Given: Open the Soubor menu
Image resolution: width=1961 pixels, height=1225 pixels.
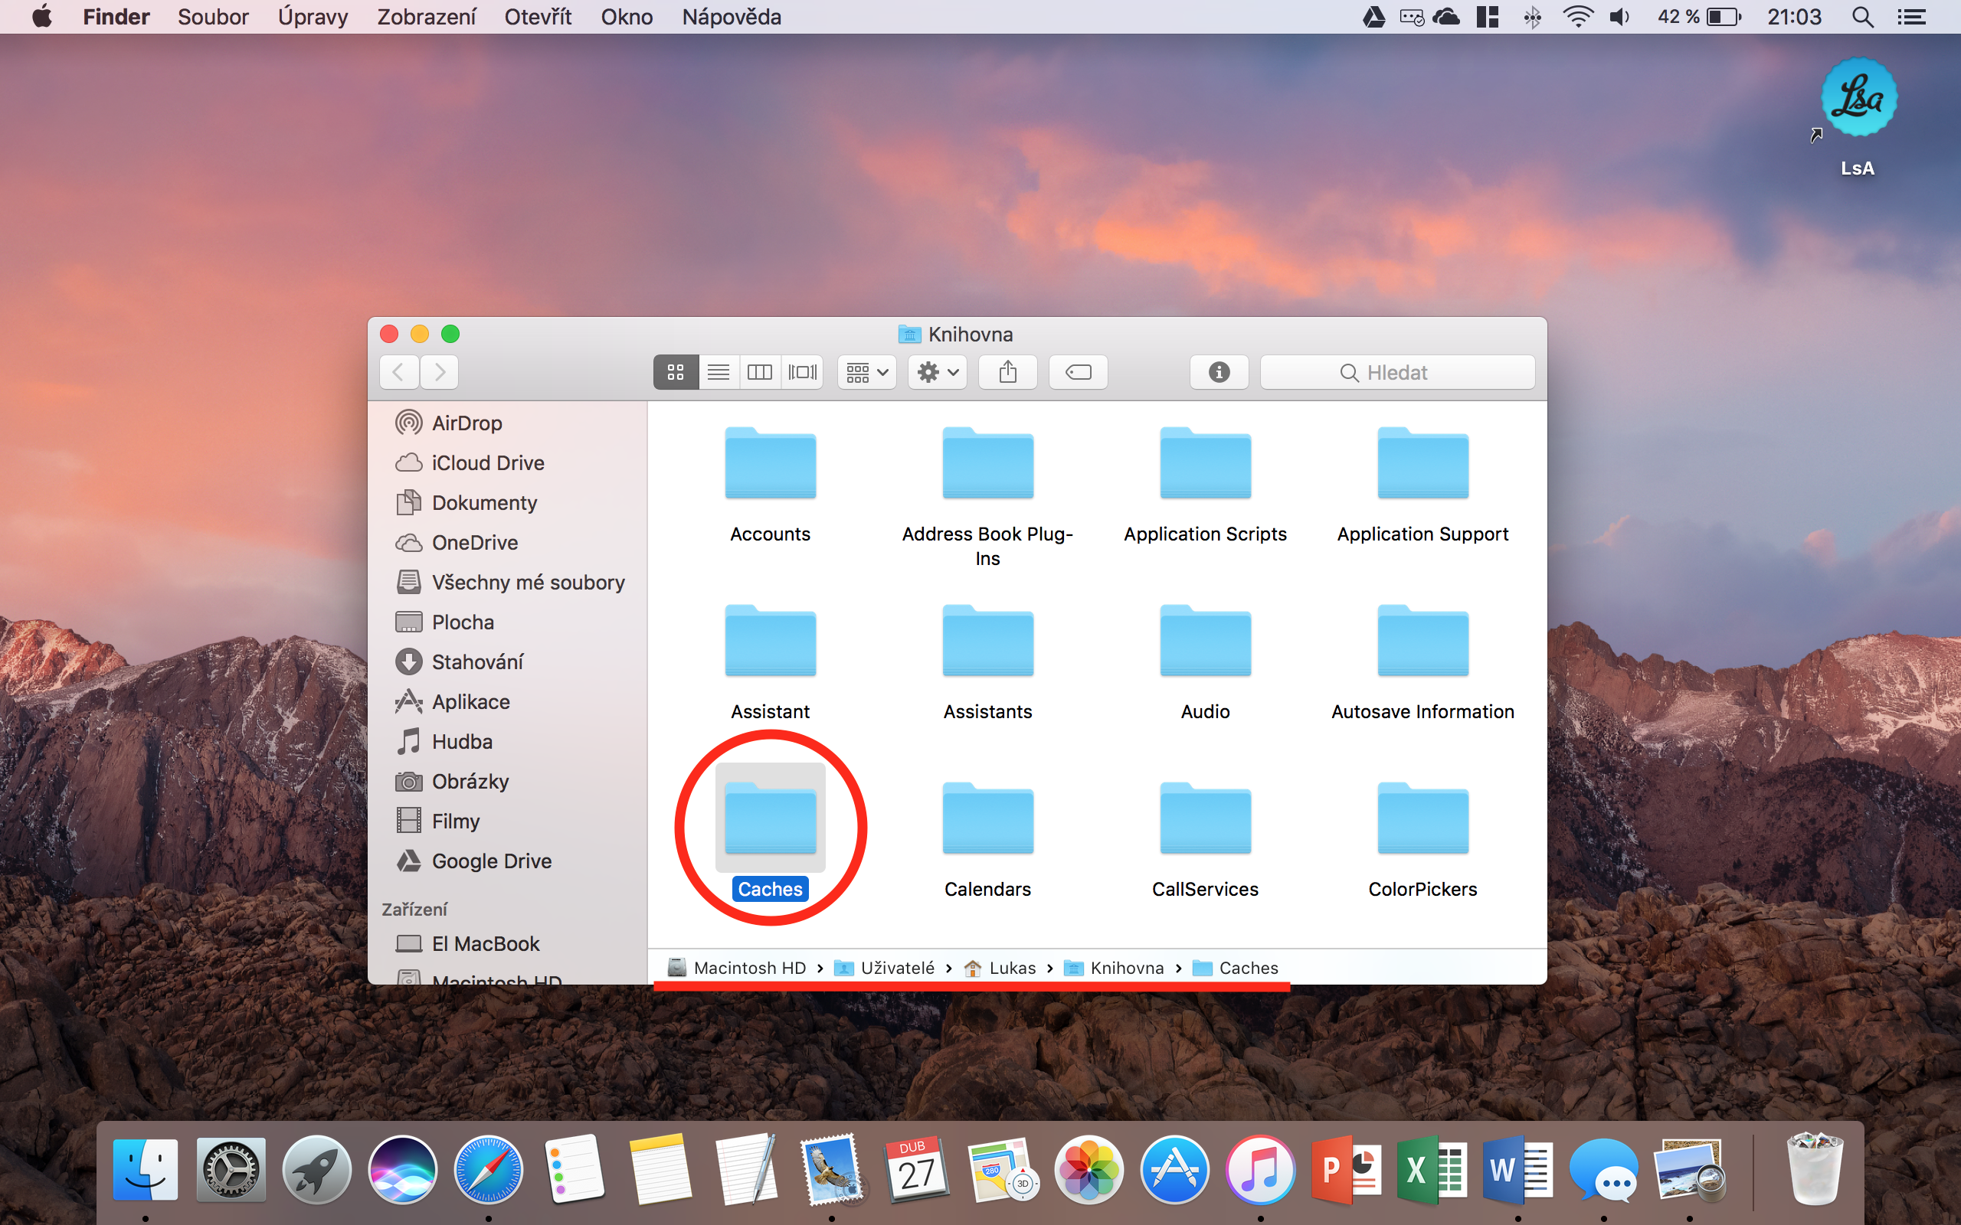Looking at the screenshot, I should coord(212,17).
